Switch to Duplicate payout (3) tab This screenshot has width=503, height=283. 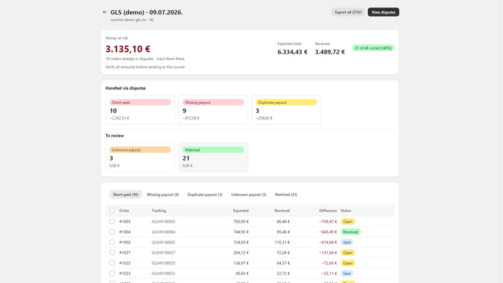click(205, 194)
